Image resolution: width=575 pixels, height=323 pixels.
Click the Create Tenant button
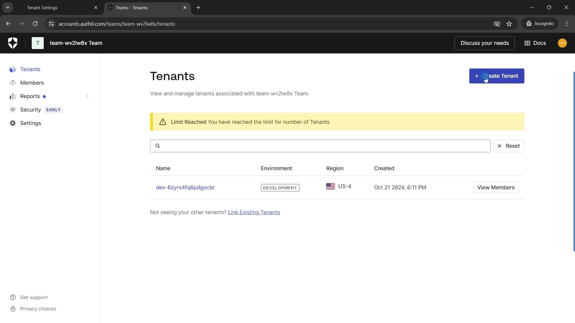click(497, 76)
